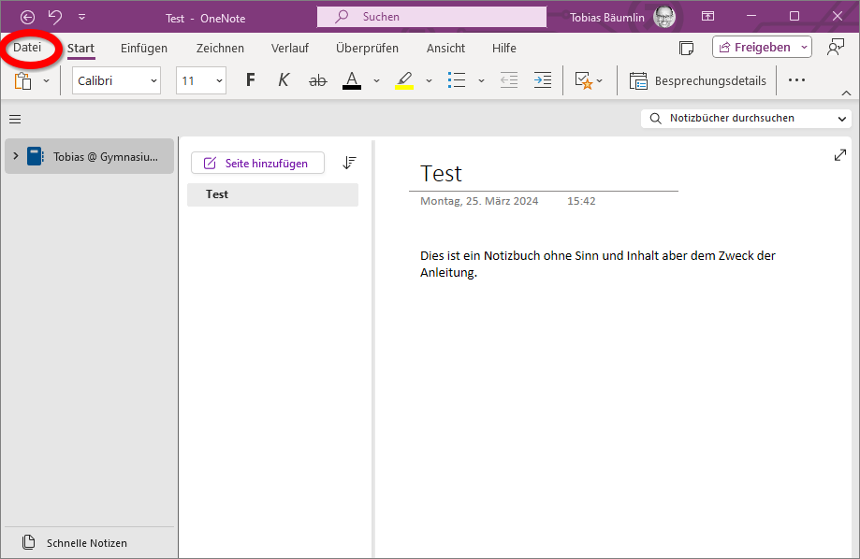860x559 pixels.
Task: Open the Zeichnen tab
Action: [220, 49]
